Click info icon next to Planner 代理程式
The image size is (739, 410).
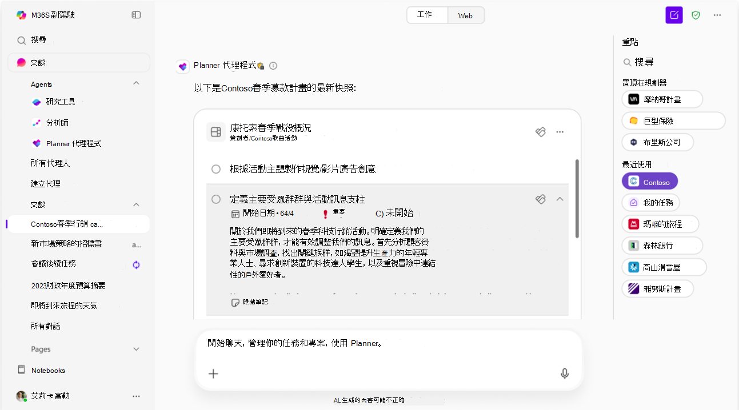(x=273, y=66)
